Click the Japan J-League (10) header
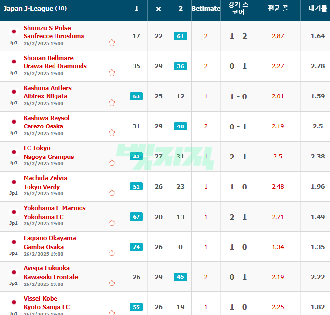This screenshot has height=315, width=330. coord(35,9)
